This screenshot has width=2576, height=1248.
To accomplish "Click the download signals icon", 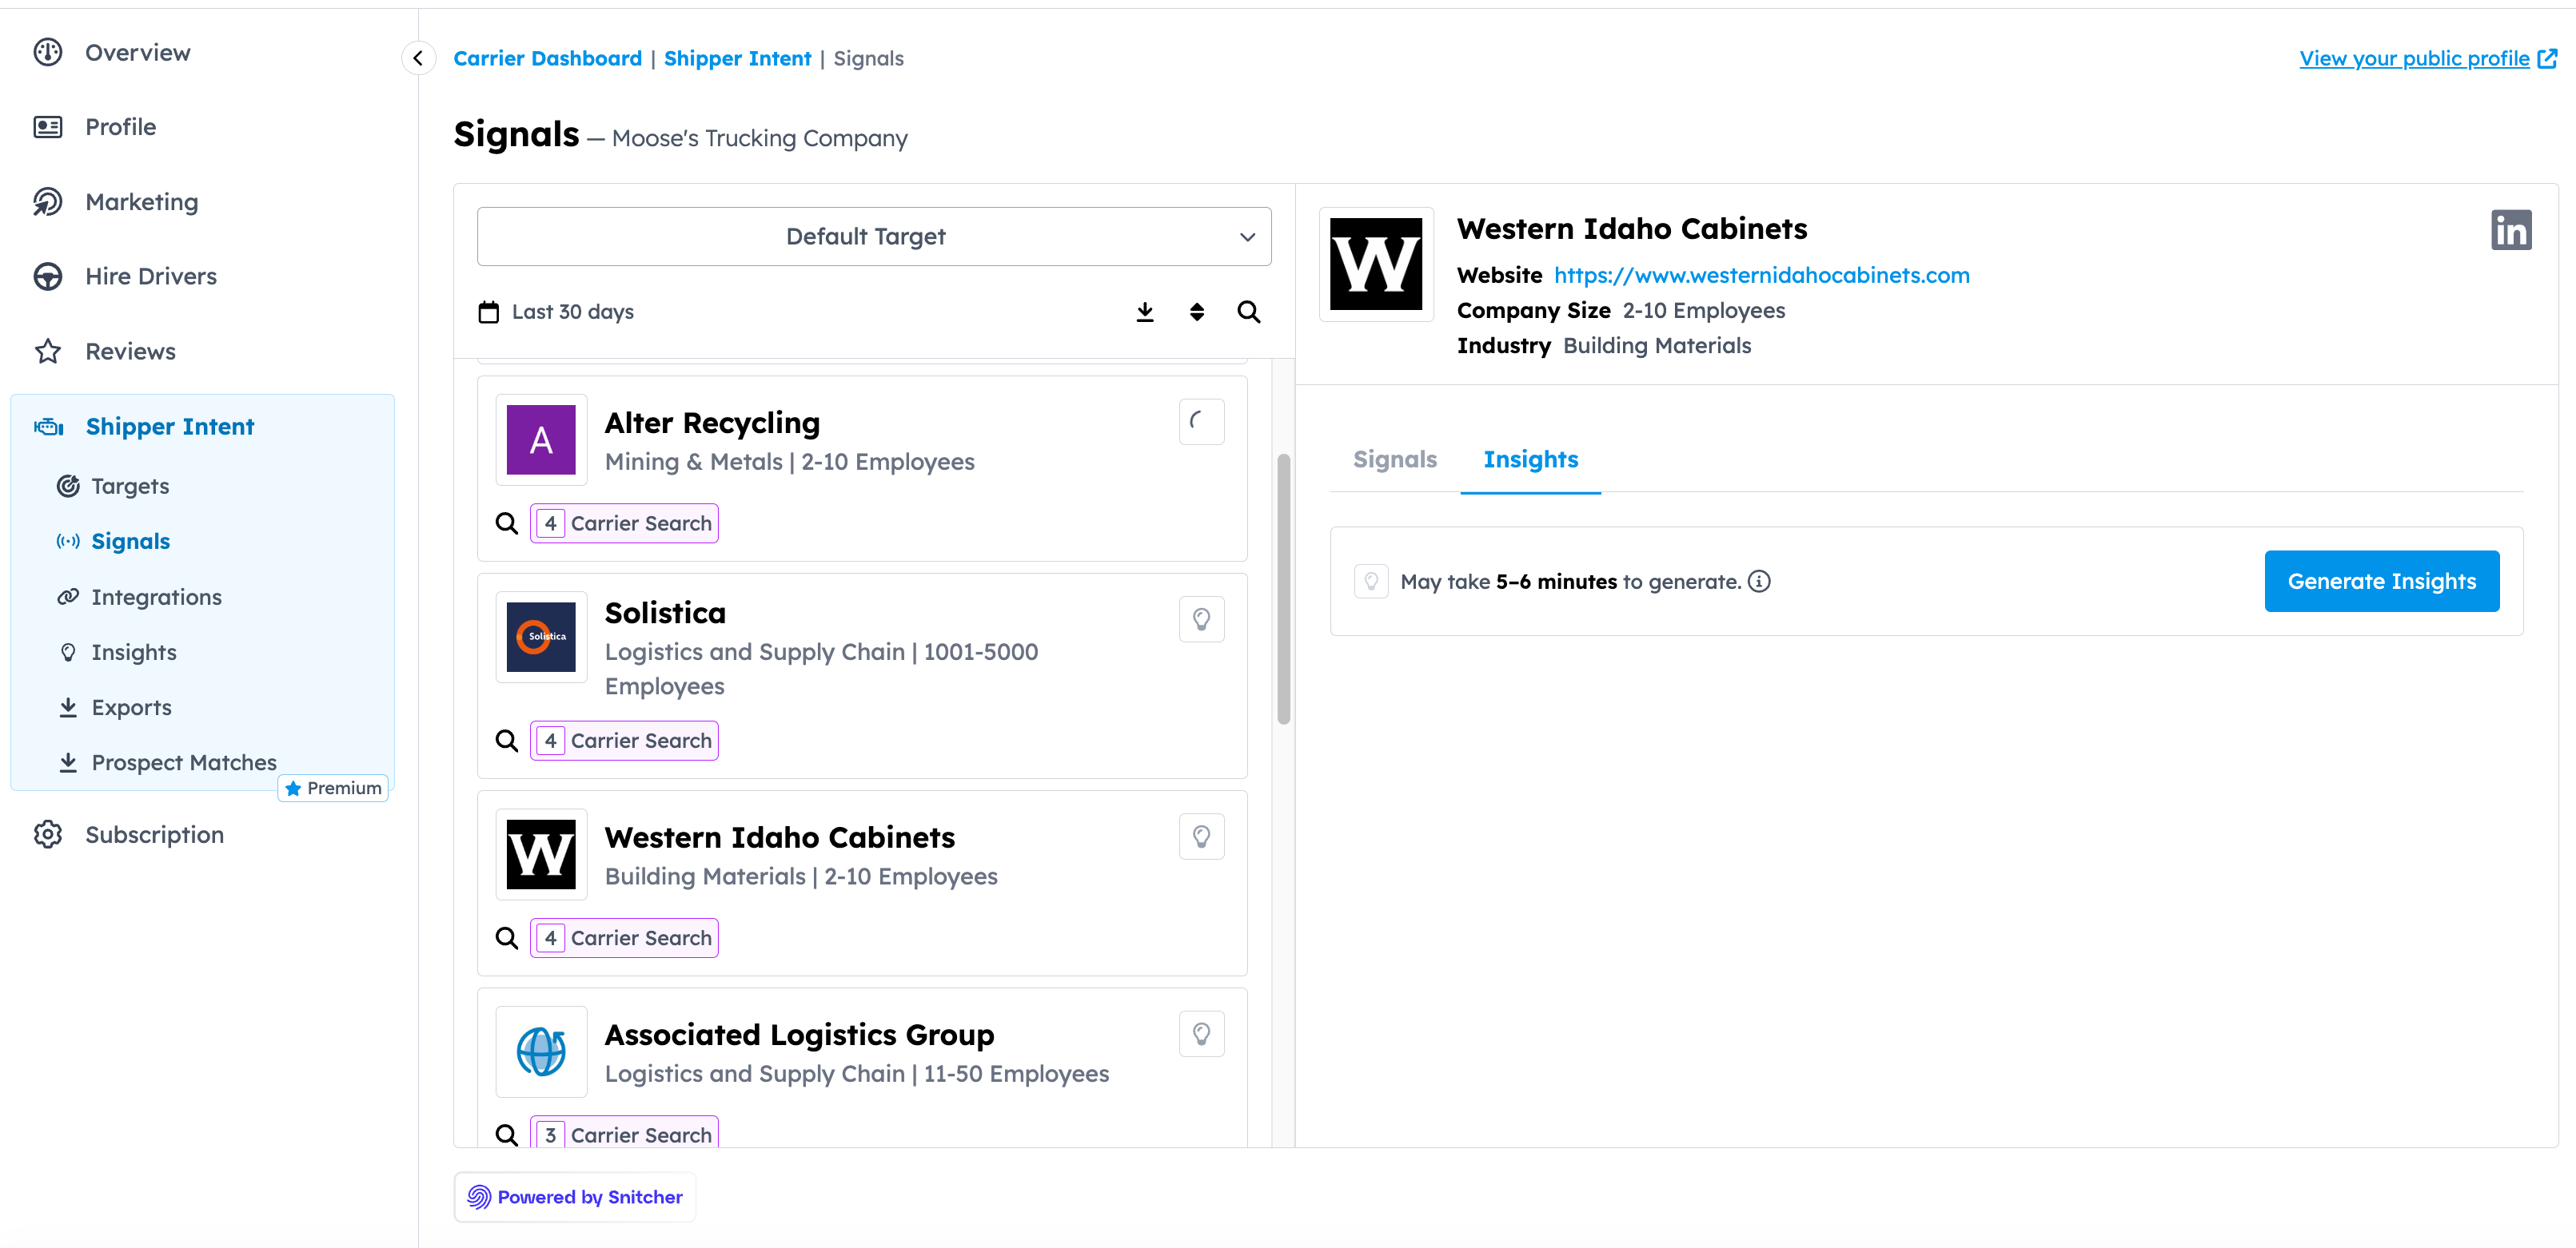I will click(x=1145, y=312).
